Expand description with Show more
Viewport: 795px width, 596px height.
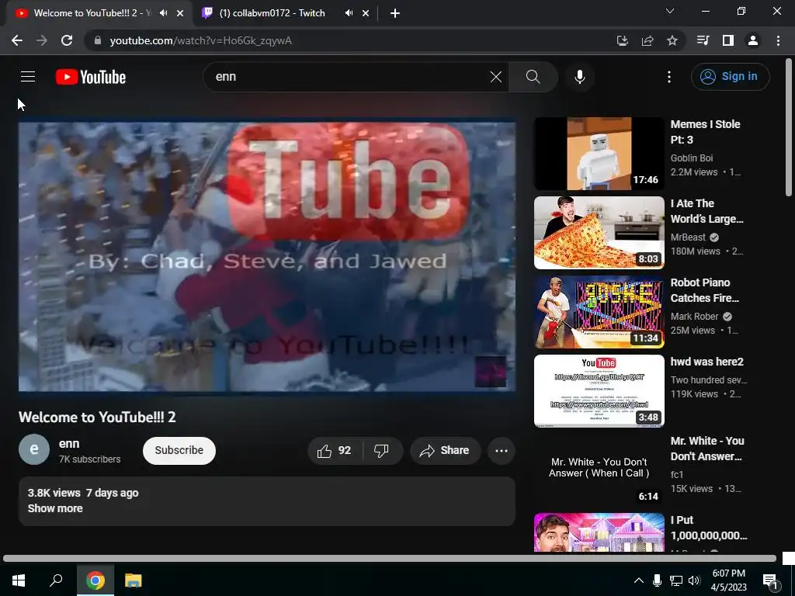pyautogui.click(x=55, y=508)
